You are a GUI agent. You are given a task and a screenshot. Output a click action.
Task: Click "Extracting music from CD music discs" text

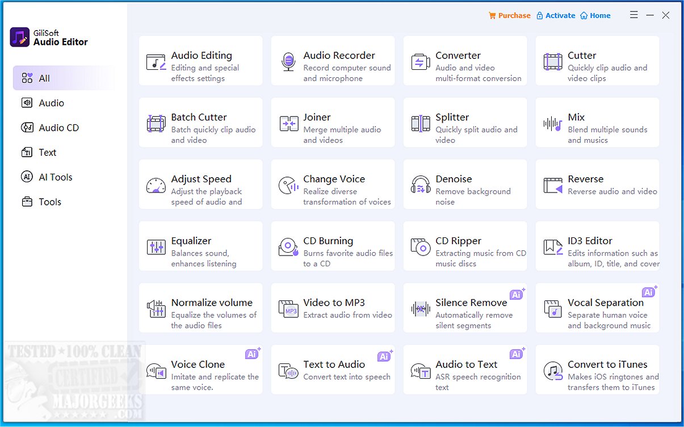(x=481, y=259)
